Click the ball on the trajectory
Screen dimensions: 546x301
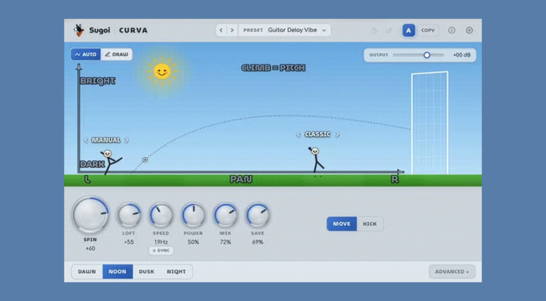(145, 160)
